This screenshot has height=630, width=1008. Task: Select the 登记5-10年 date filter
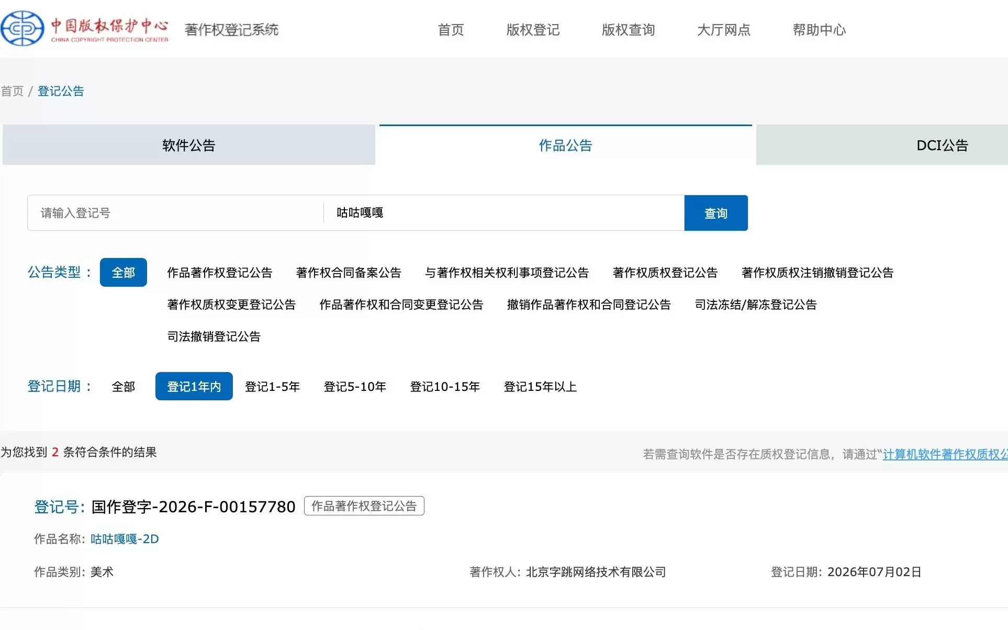click(355, 387)
